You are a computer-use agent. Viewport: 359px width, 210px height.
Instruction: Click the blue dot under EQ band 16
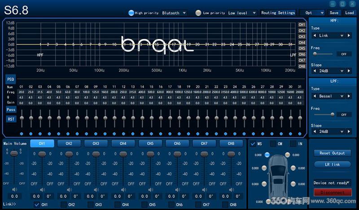pos(161,134)
